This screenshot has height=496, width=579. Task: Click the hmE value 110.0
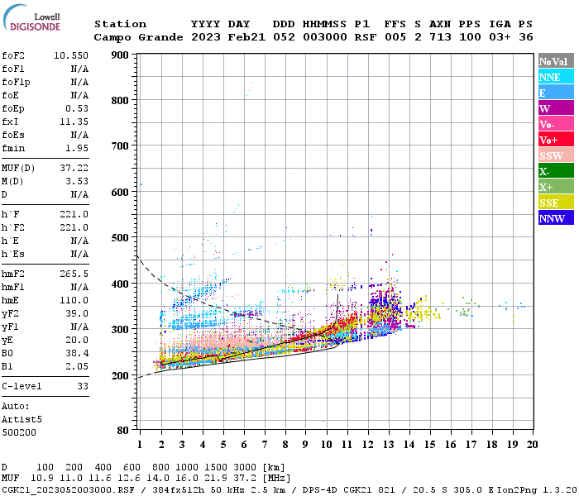point(74,300)
